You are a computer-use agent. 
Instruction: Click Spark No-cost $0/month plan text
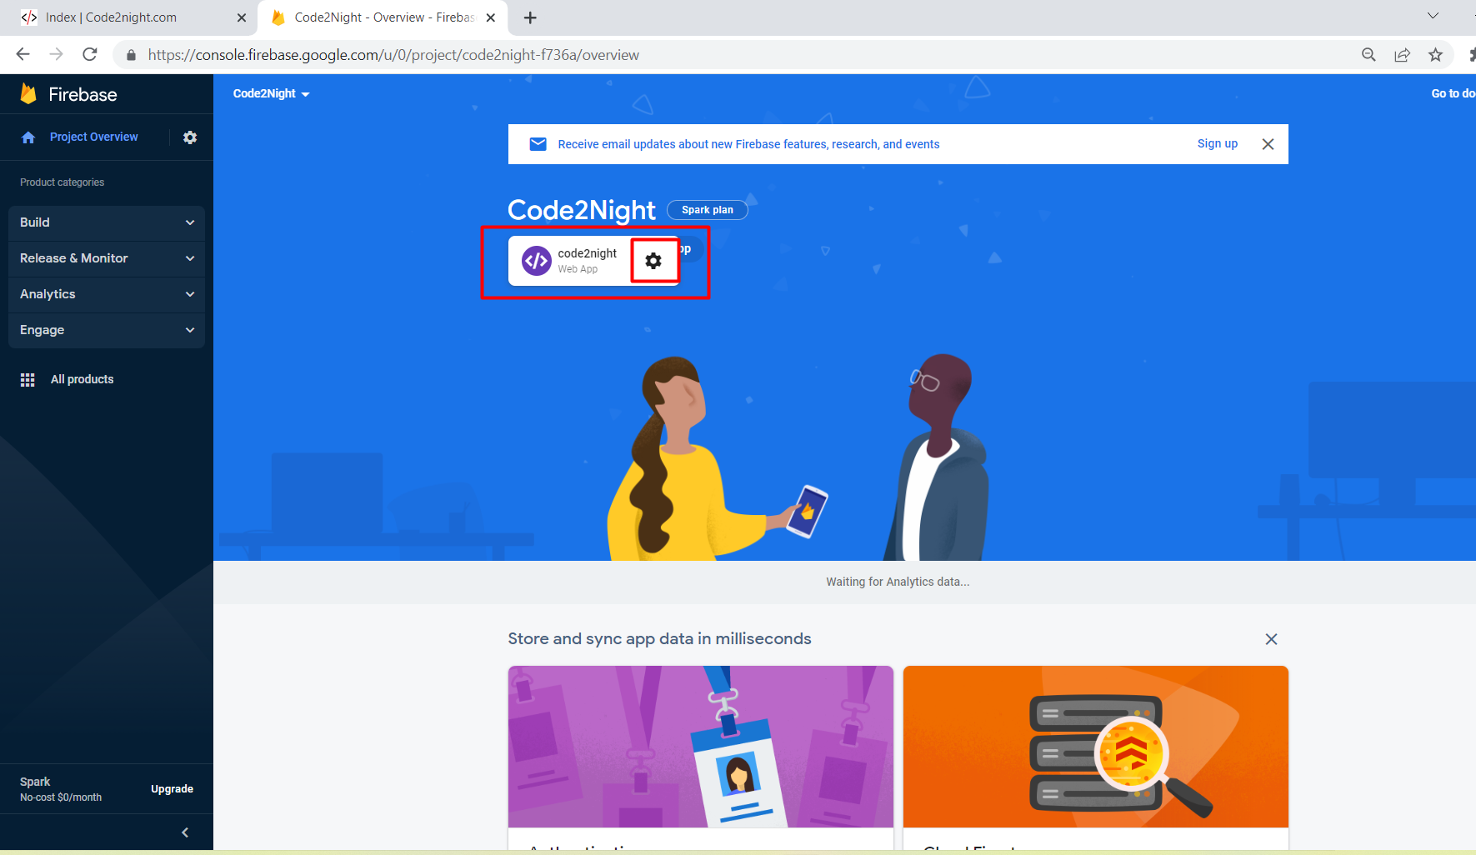[61, 789]
